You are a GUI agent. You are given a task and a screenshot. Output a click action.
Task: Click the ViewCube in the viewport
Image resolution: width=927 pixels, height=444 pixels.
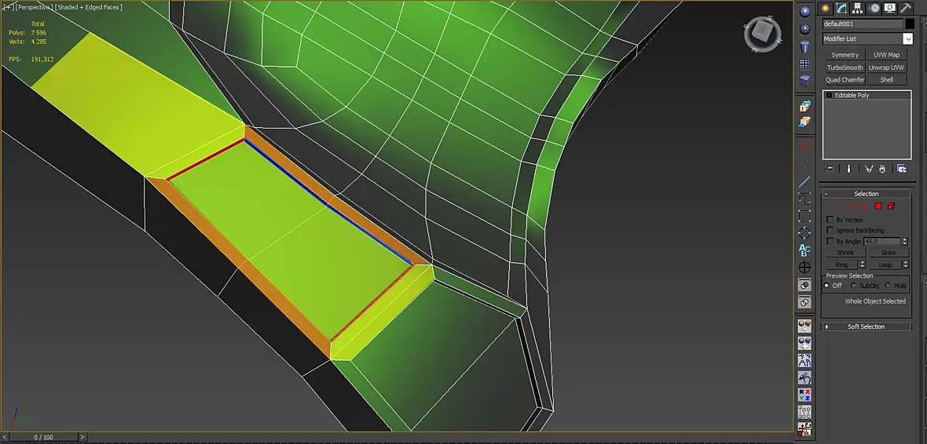pyautogui.click(x=763, y=33)
